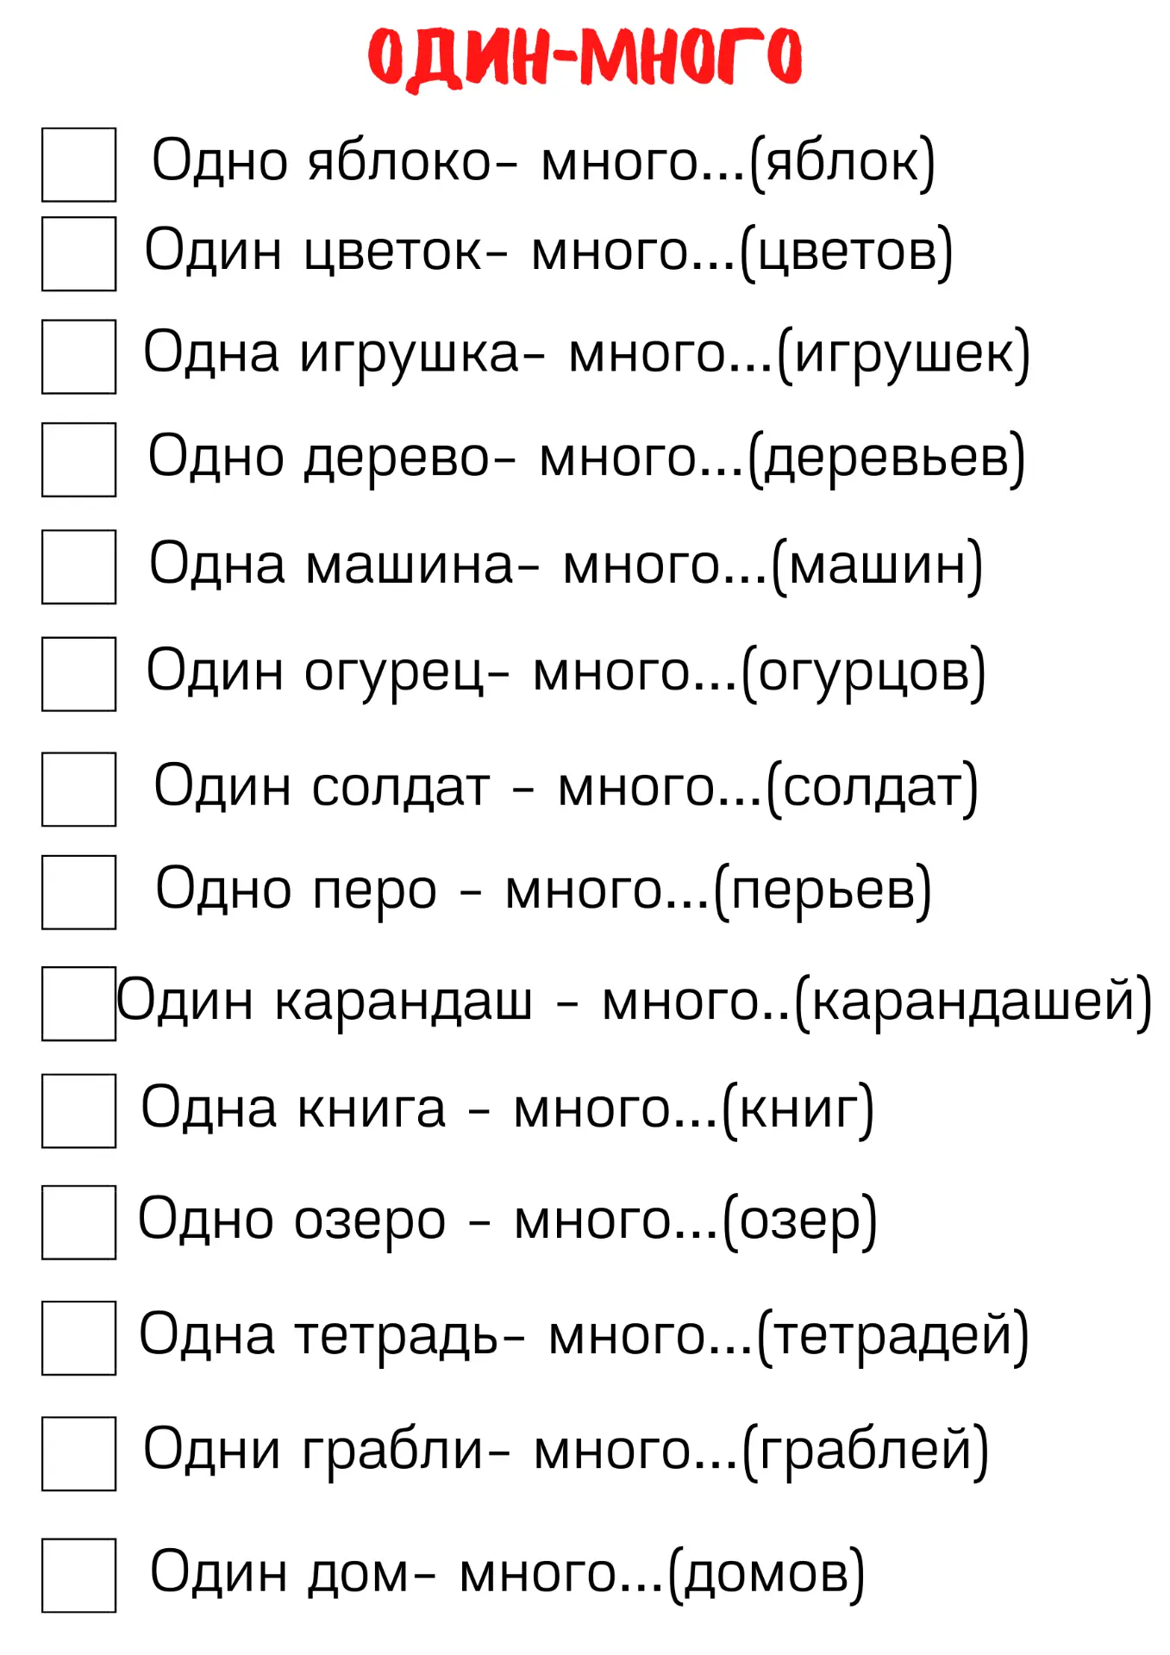Check the box next to Одна тетрадь
The width and height of the screenshot is (1170, 1655).
[x=78, y=1338]
